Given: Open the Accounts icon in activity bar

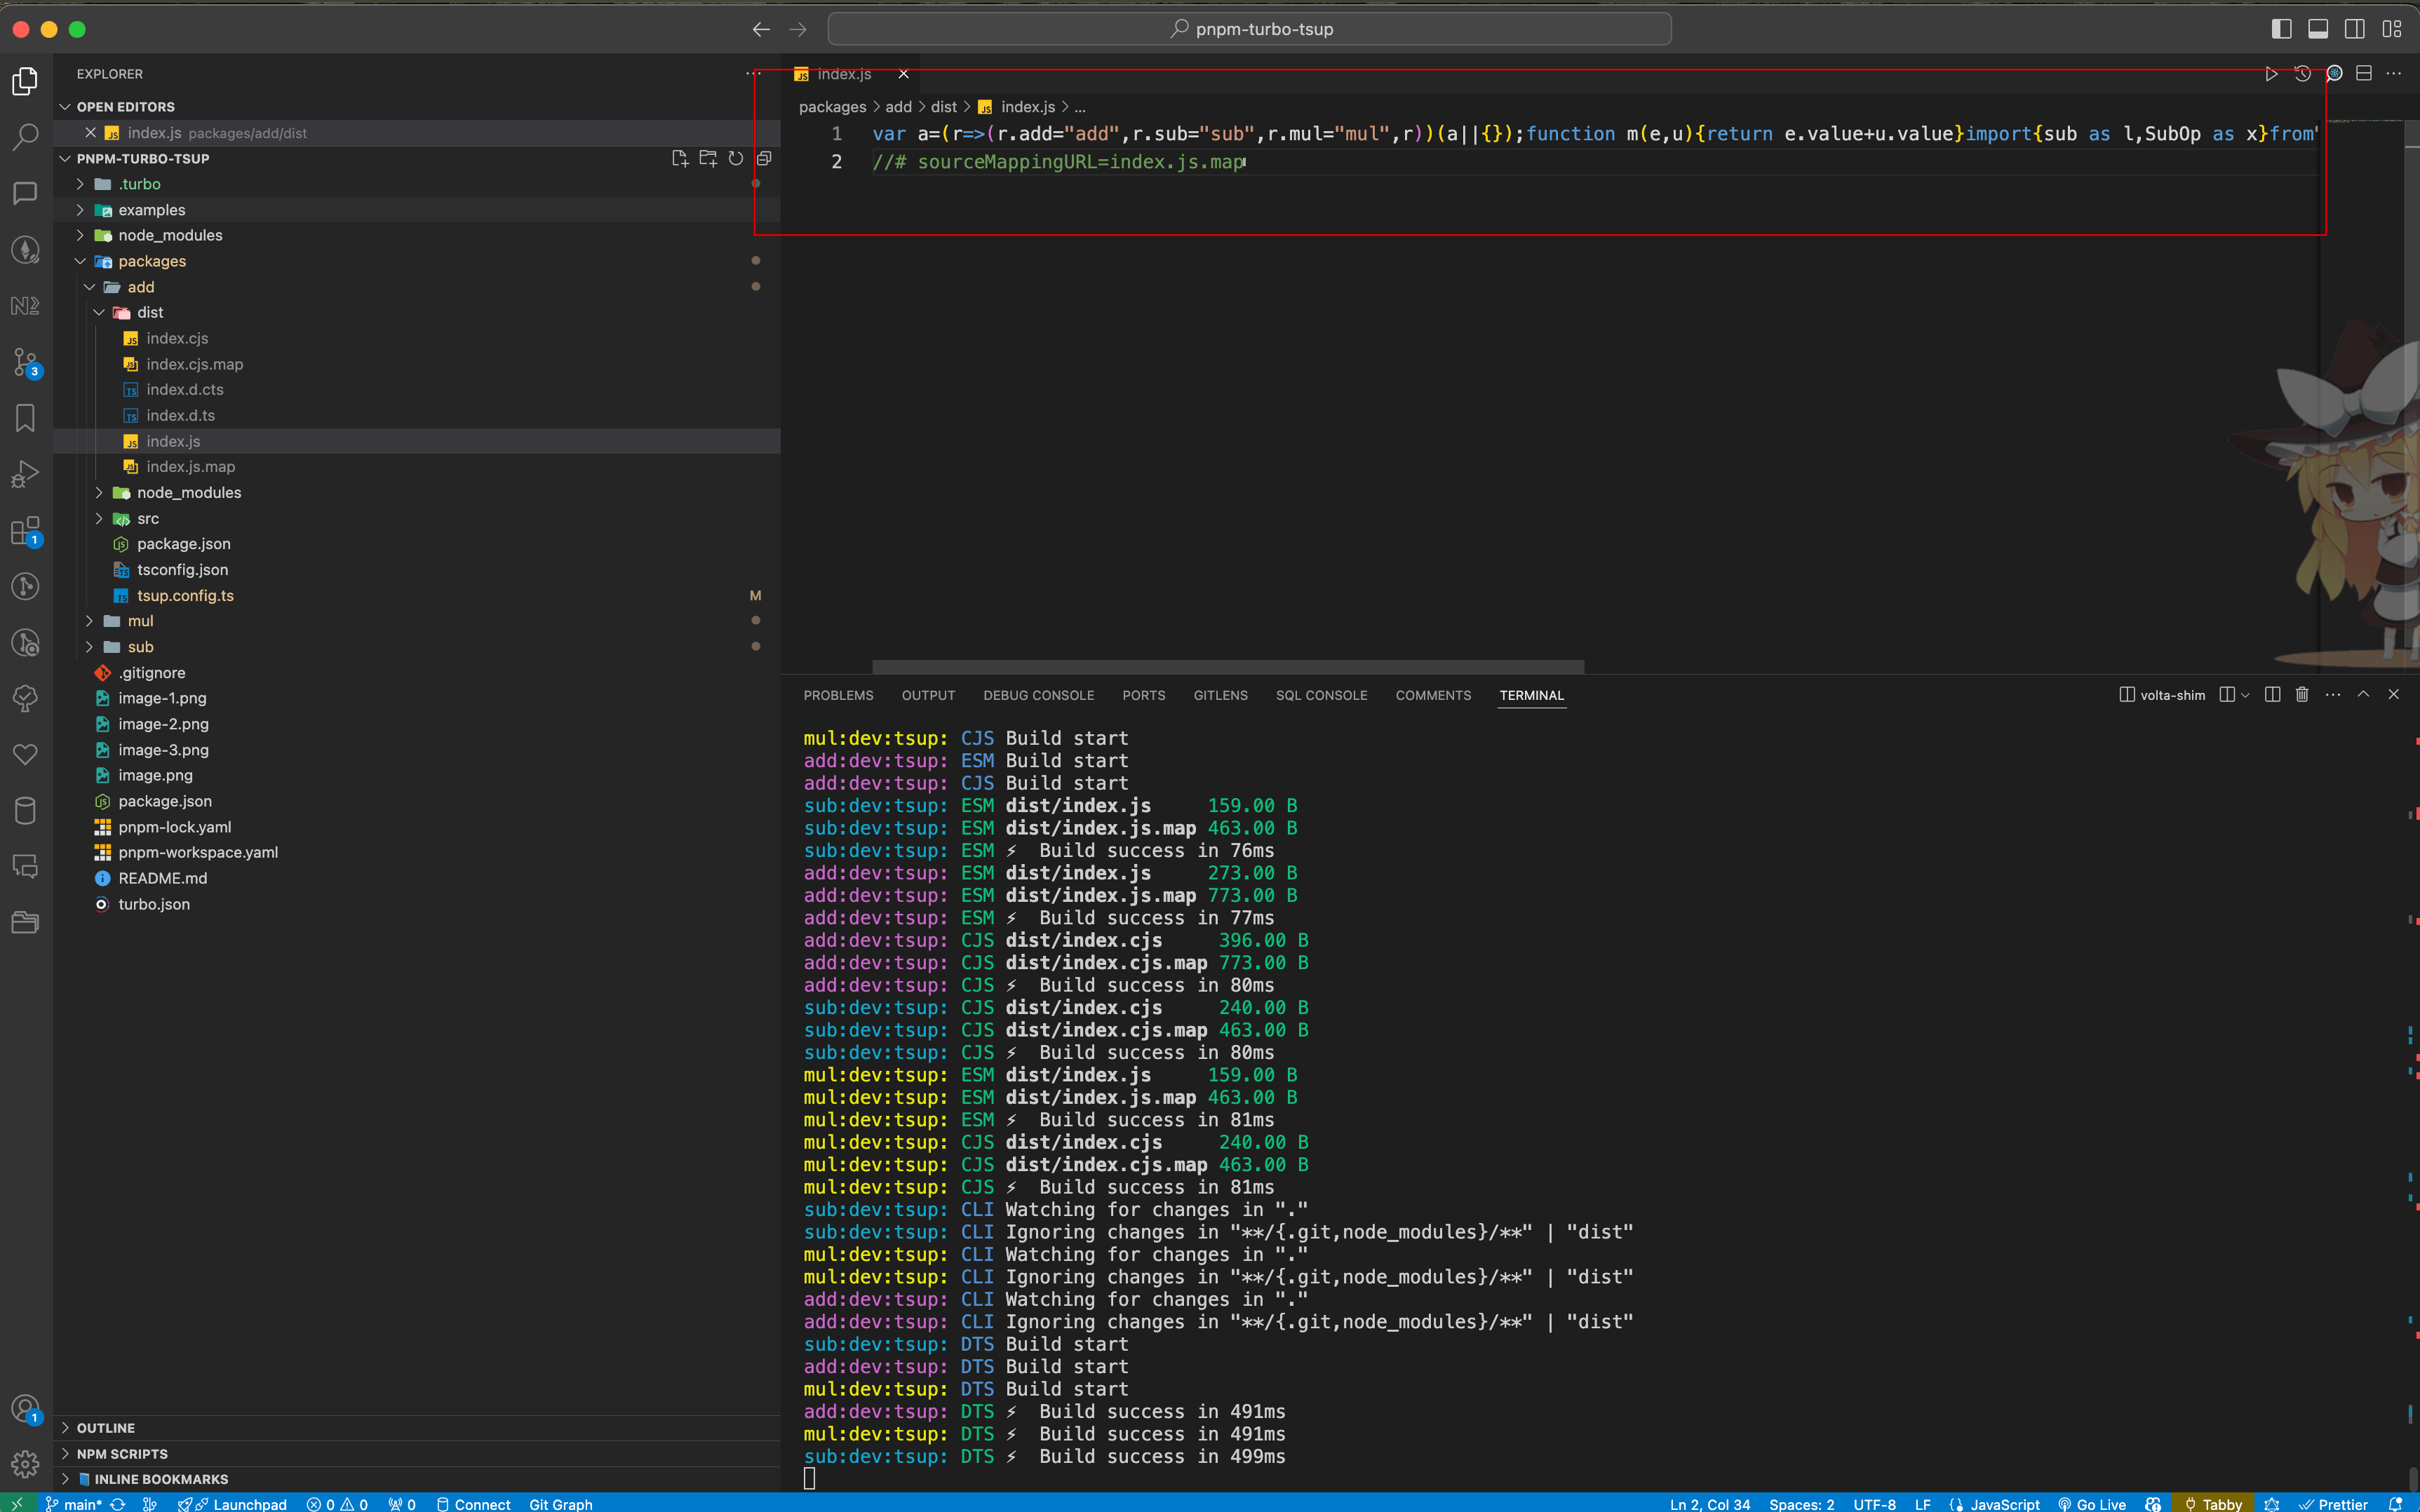Looking at the screenshot, I should 25,1409.
